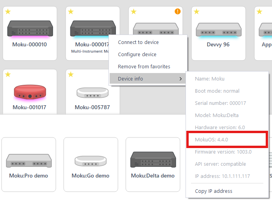Click the Multi-Instrument mode subtitle of Moku-000017
The height and width of the screenshot is (205, 272).
coord(90,51)
